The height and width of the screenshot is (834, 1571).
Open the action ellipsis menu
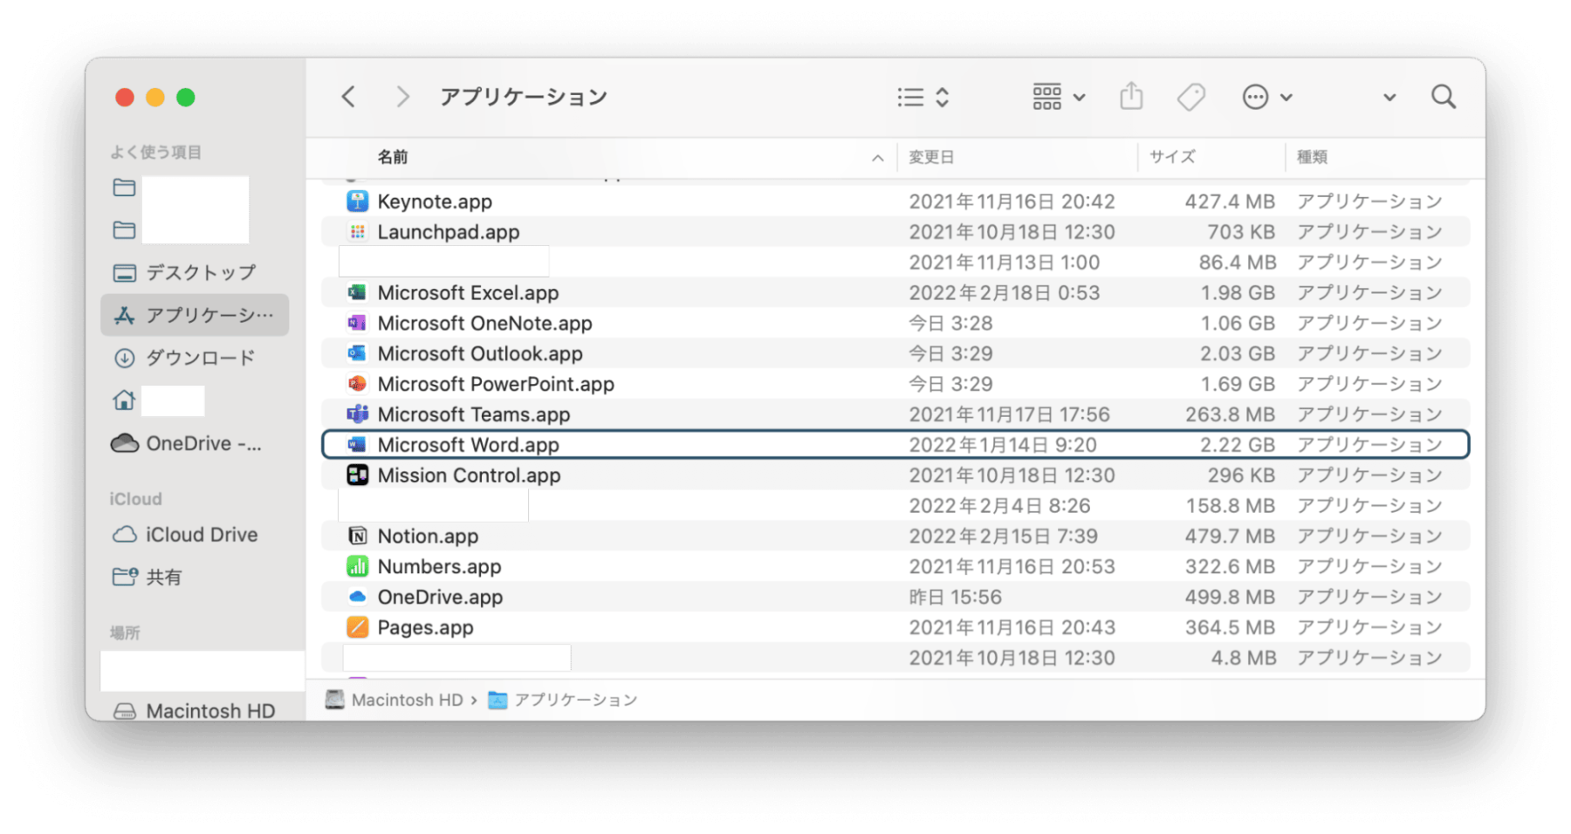1267,97
